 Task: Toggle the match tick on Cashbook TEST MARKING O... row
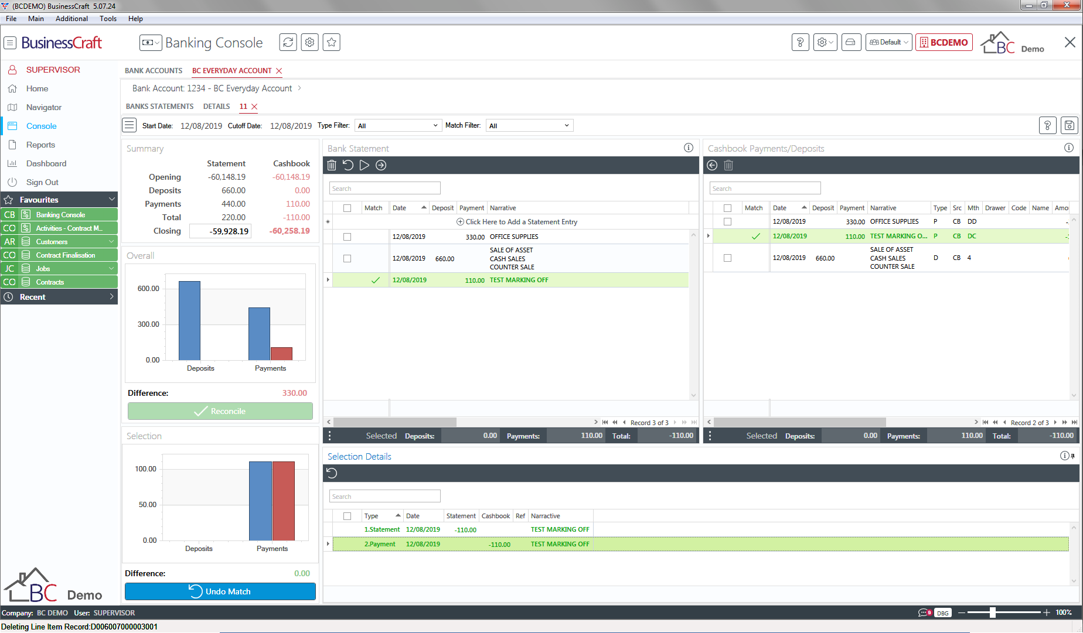755,237
